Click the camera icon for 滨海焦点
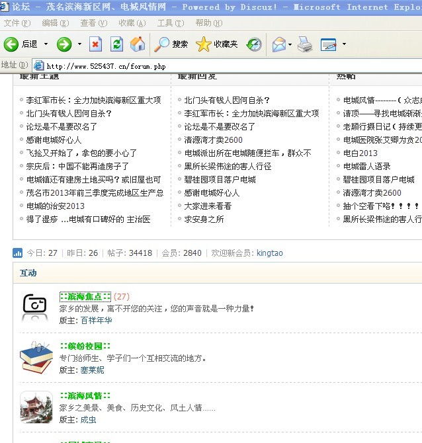The width and height of the screenshot is (422, 443). click(x=36, y=303)
